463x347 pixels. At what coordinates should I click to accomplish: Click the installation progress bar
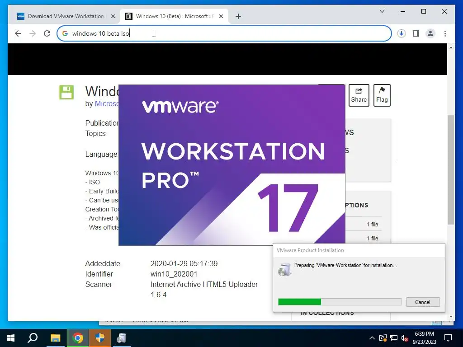pyautogui.click(x=340, y=302)
